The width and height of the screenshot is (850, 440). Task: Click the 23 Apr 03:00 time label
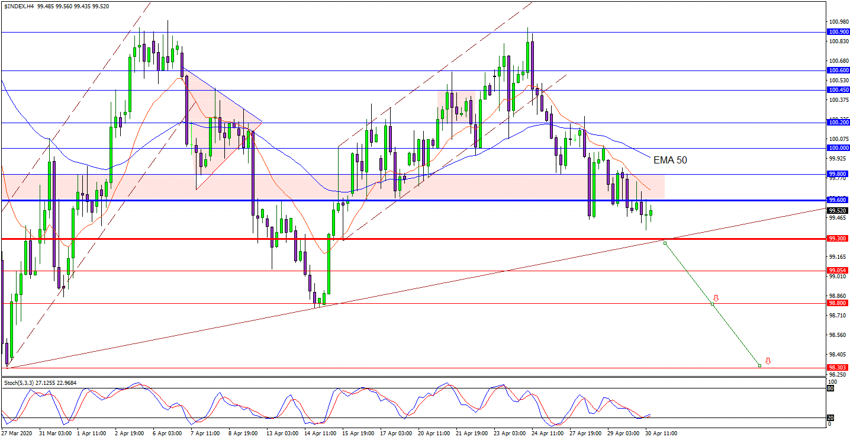(x=510, y=433)
